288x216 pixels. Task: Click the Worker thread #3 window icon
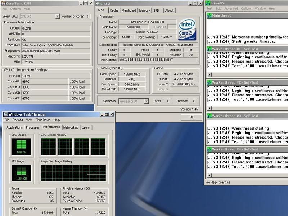(210, 116)
